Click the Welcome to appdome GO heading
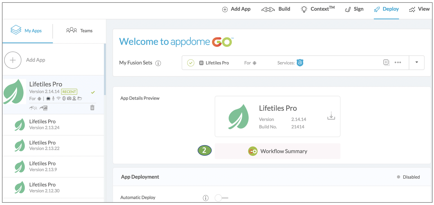This screenshot has height=205, width=434. (x=176, y=42)
